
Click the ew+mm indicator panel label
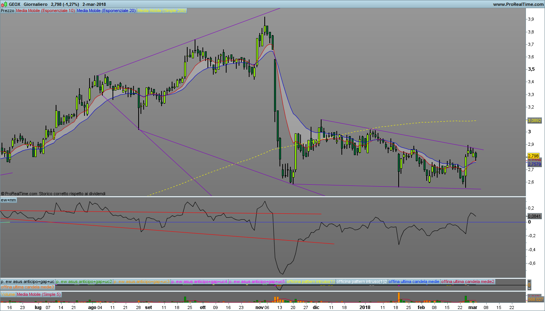(9, 200)
